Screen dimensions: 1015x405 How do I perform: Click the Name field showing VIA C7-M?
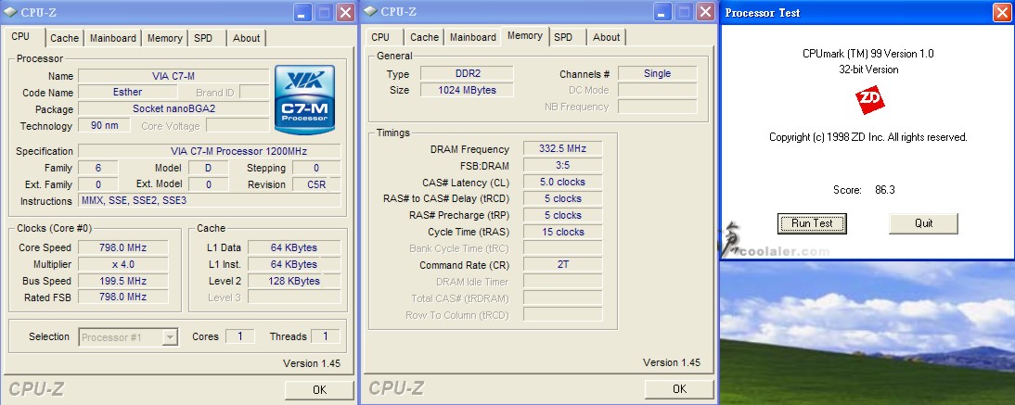tap(173, 76)
